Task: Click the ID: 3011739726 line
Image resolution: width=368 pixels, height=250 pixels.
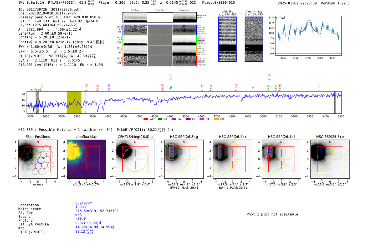Action: (50, 9)
